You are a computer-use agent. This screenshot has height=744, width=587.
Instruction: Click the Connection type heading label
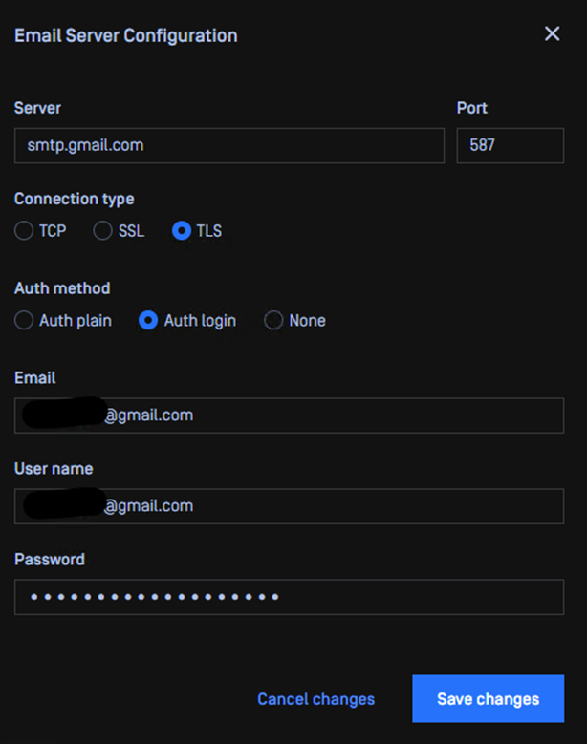[x=74, y=199]
